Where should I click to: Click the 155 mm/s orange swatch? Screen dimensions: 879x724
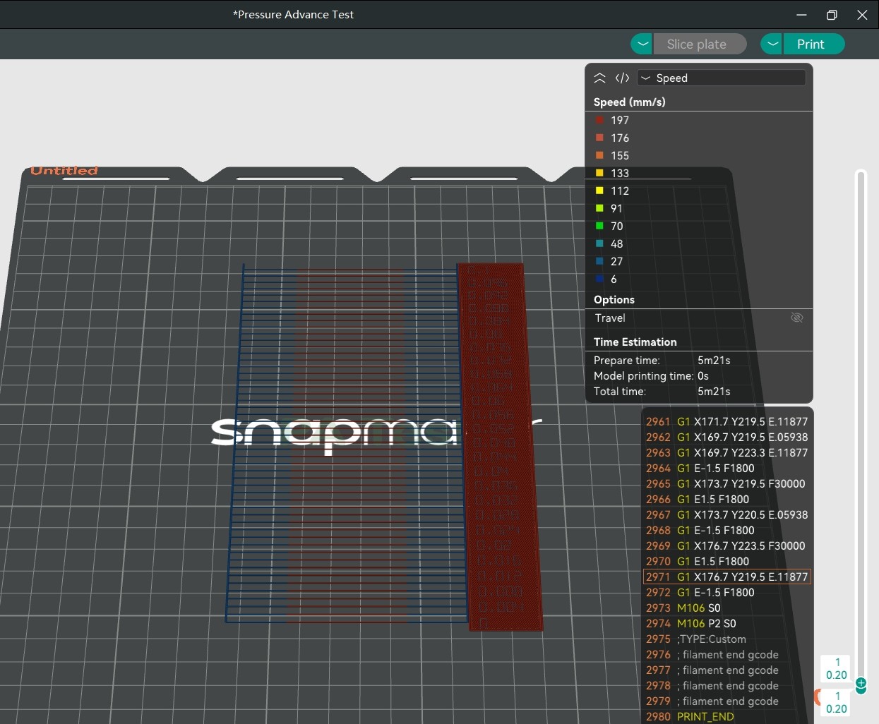(599, 155)
